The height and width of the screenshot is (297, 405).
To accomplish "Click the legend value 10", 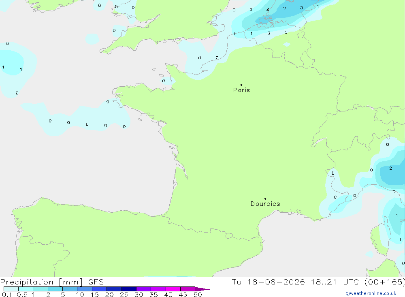I will click(x=80, y=295).
